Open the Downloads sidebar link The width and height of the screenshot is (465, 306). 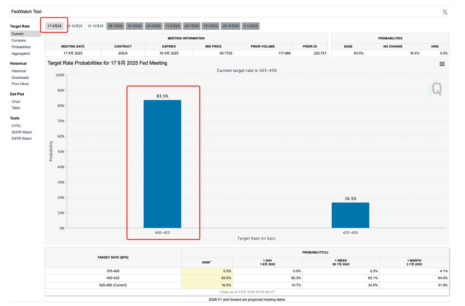point(20,78)
